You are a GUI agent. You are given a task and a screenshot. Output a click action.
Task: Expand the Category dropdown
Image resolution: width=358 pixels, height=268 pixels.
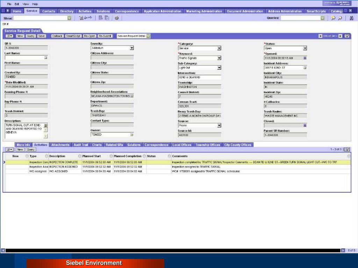click(219, 48)
